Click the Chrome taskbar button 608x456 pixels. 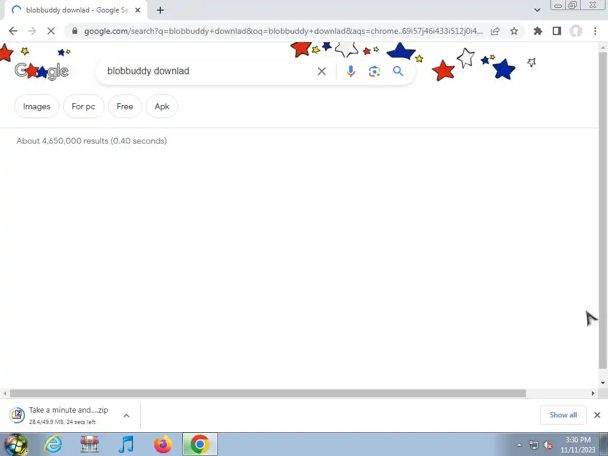[x=199, y=444]
